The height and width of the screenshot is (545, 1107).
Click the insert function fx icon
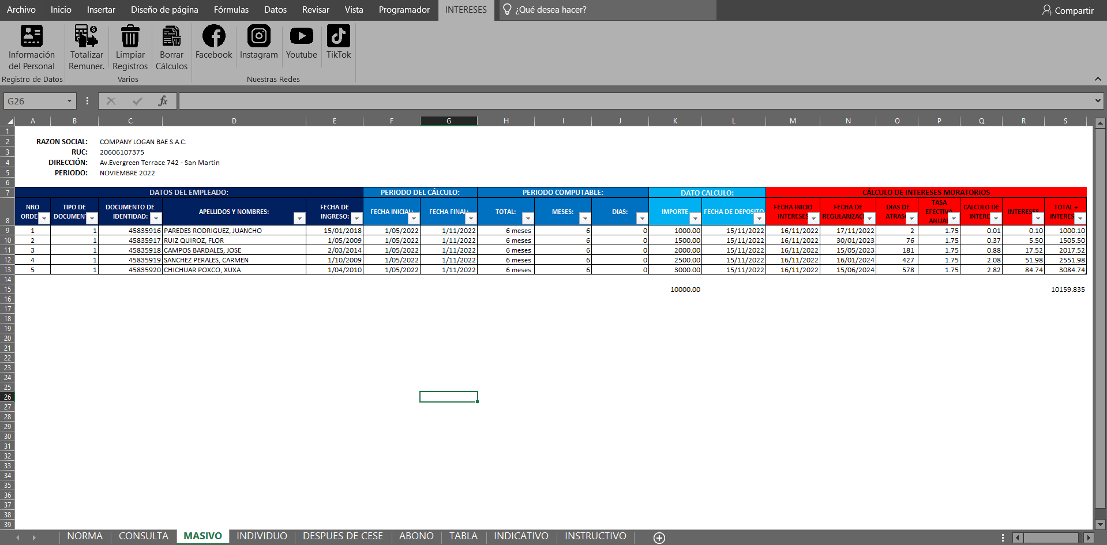coord(163,101)
